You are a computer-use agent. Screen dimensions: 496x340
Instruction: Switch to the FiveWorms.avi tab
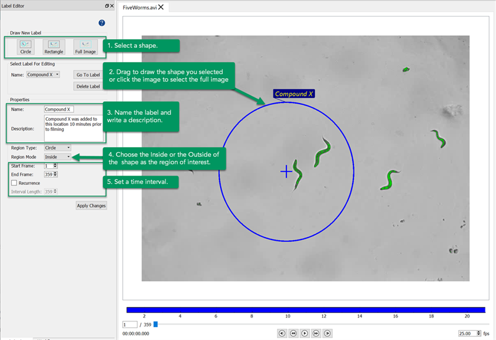(x=140, y=7)
